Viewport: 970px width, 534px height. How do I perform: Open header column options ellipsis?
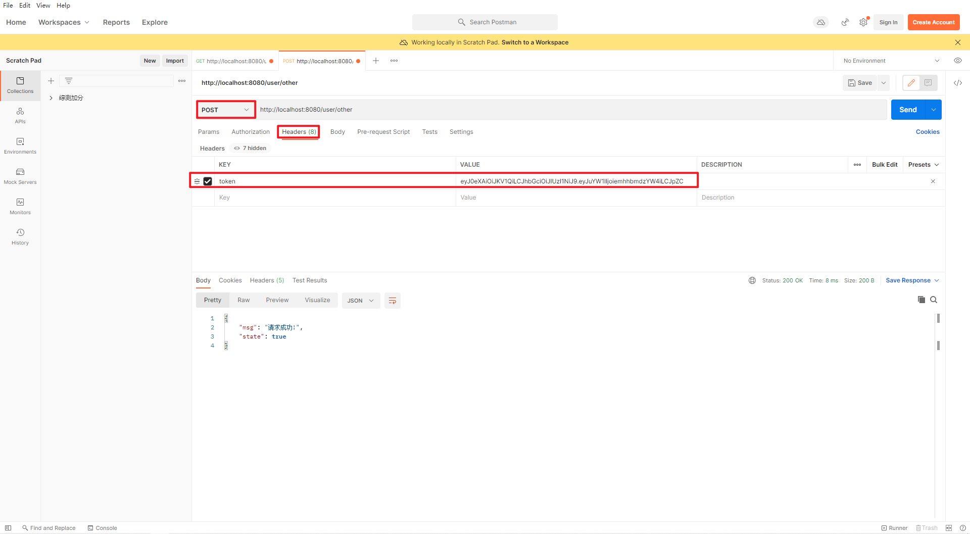tap(857, 165)
